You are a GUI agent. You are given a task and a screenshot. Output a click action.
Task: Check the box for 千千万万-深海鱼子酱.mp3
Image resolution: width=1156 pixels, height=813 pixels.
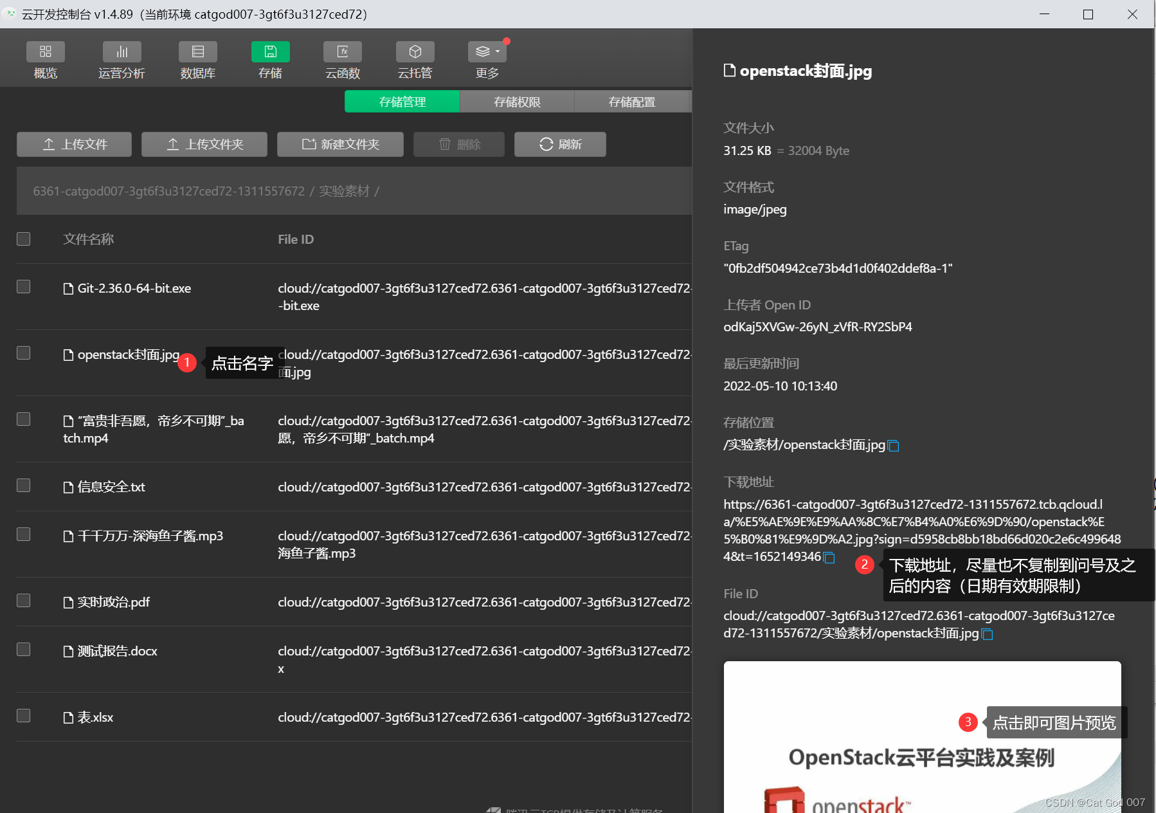[x=24, y=534]
